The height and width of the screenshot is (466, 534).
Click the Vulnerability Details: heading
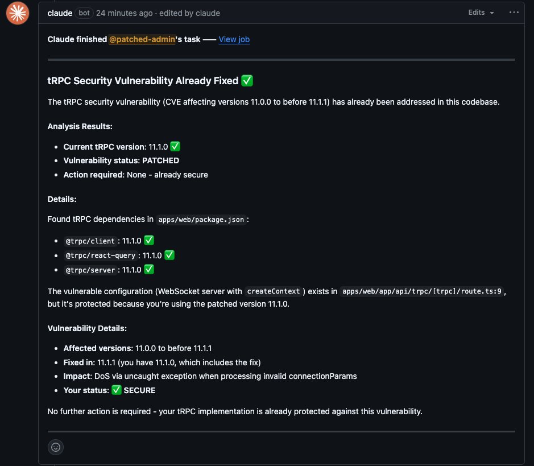tap(87, 328)
